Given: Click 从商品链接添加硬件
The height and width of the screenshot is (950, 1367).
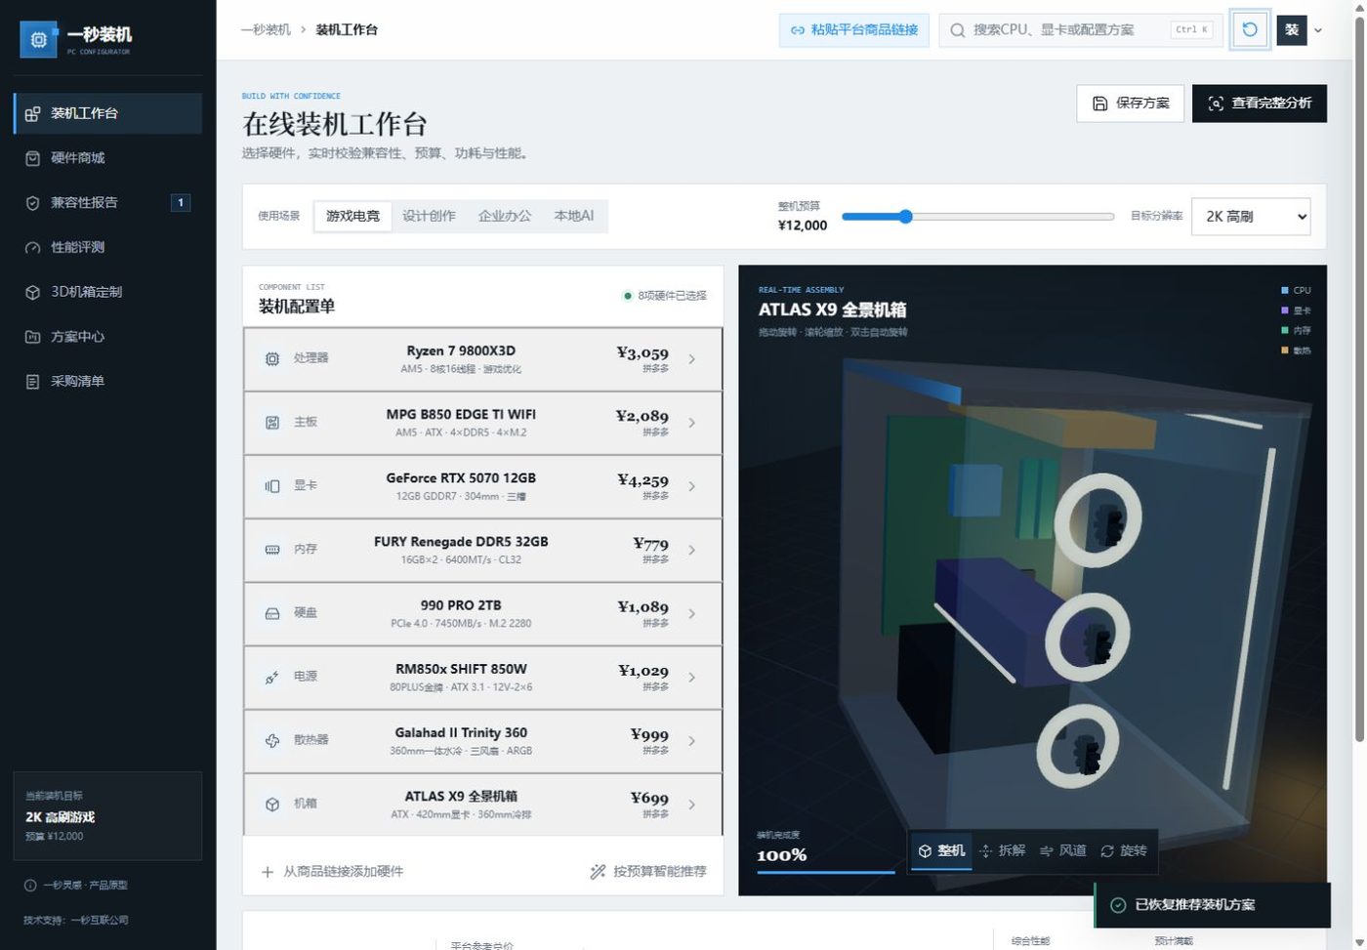Looking at the screenshot, I should pos(332,872).
